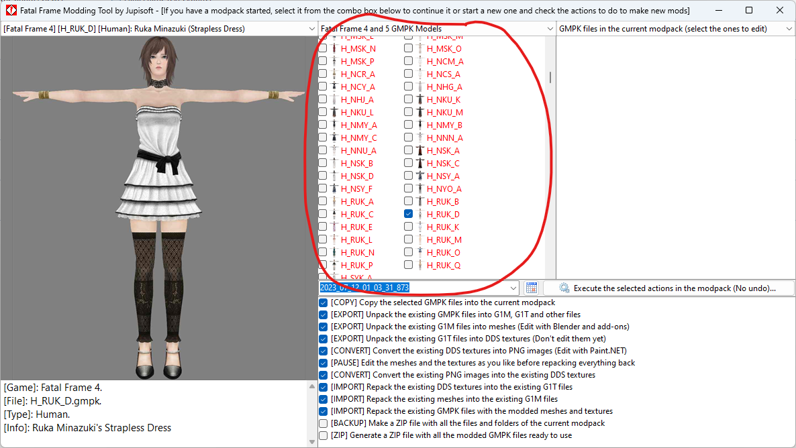Uncheck Convert DDS textures into PNG images
Screen dimensions: 796x448
pyautogui.click(x=323, y=351)
